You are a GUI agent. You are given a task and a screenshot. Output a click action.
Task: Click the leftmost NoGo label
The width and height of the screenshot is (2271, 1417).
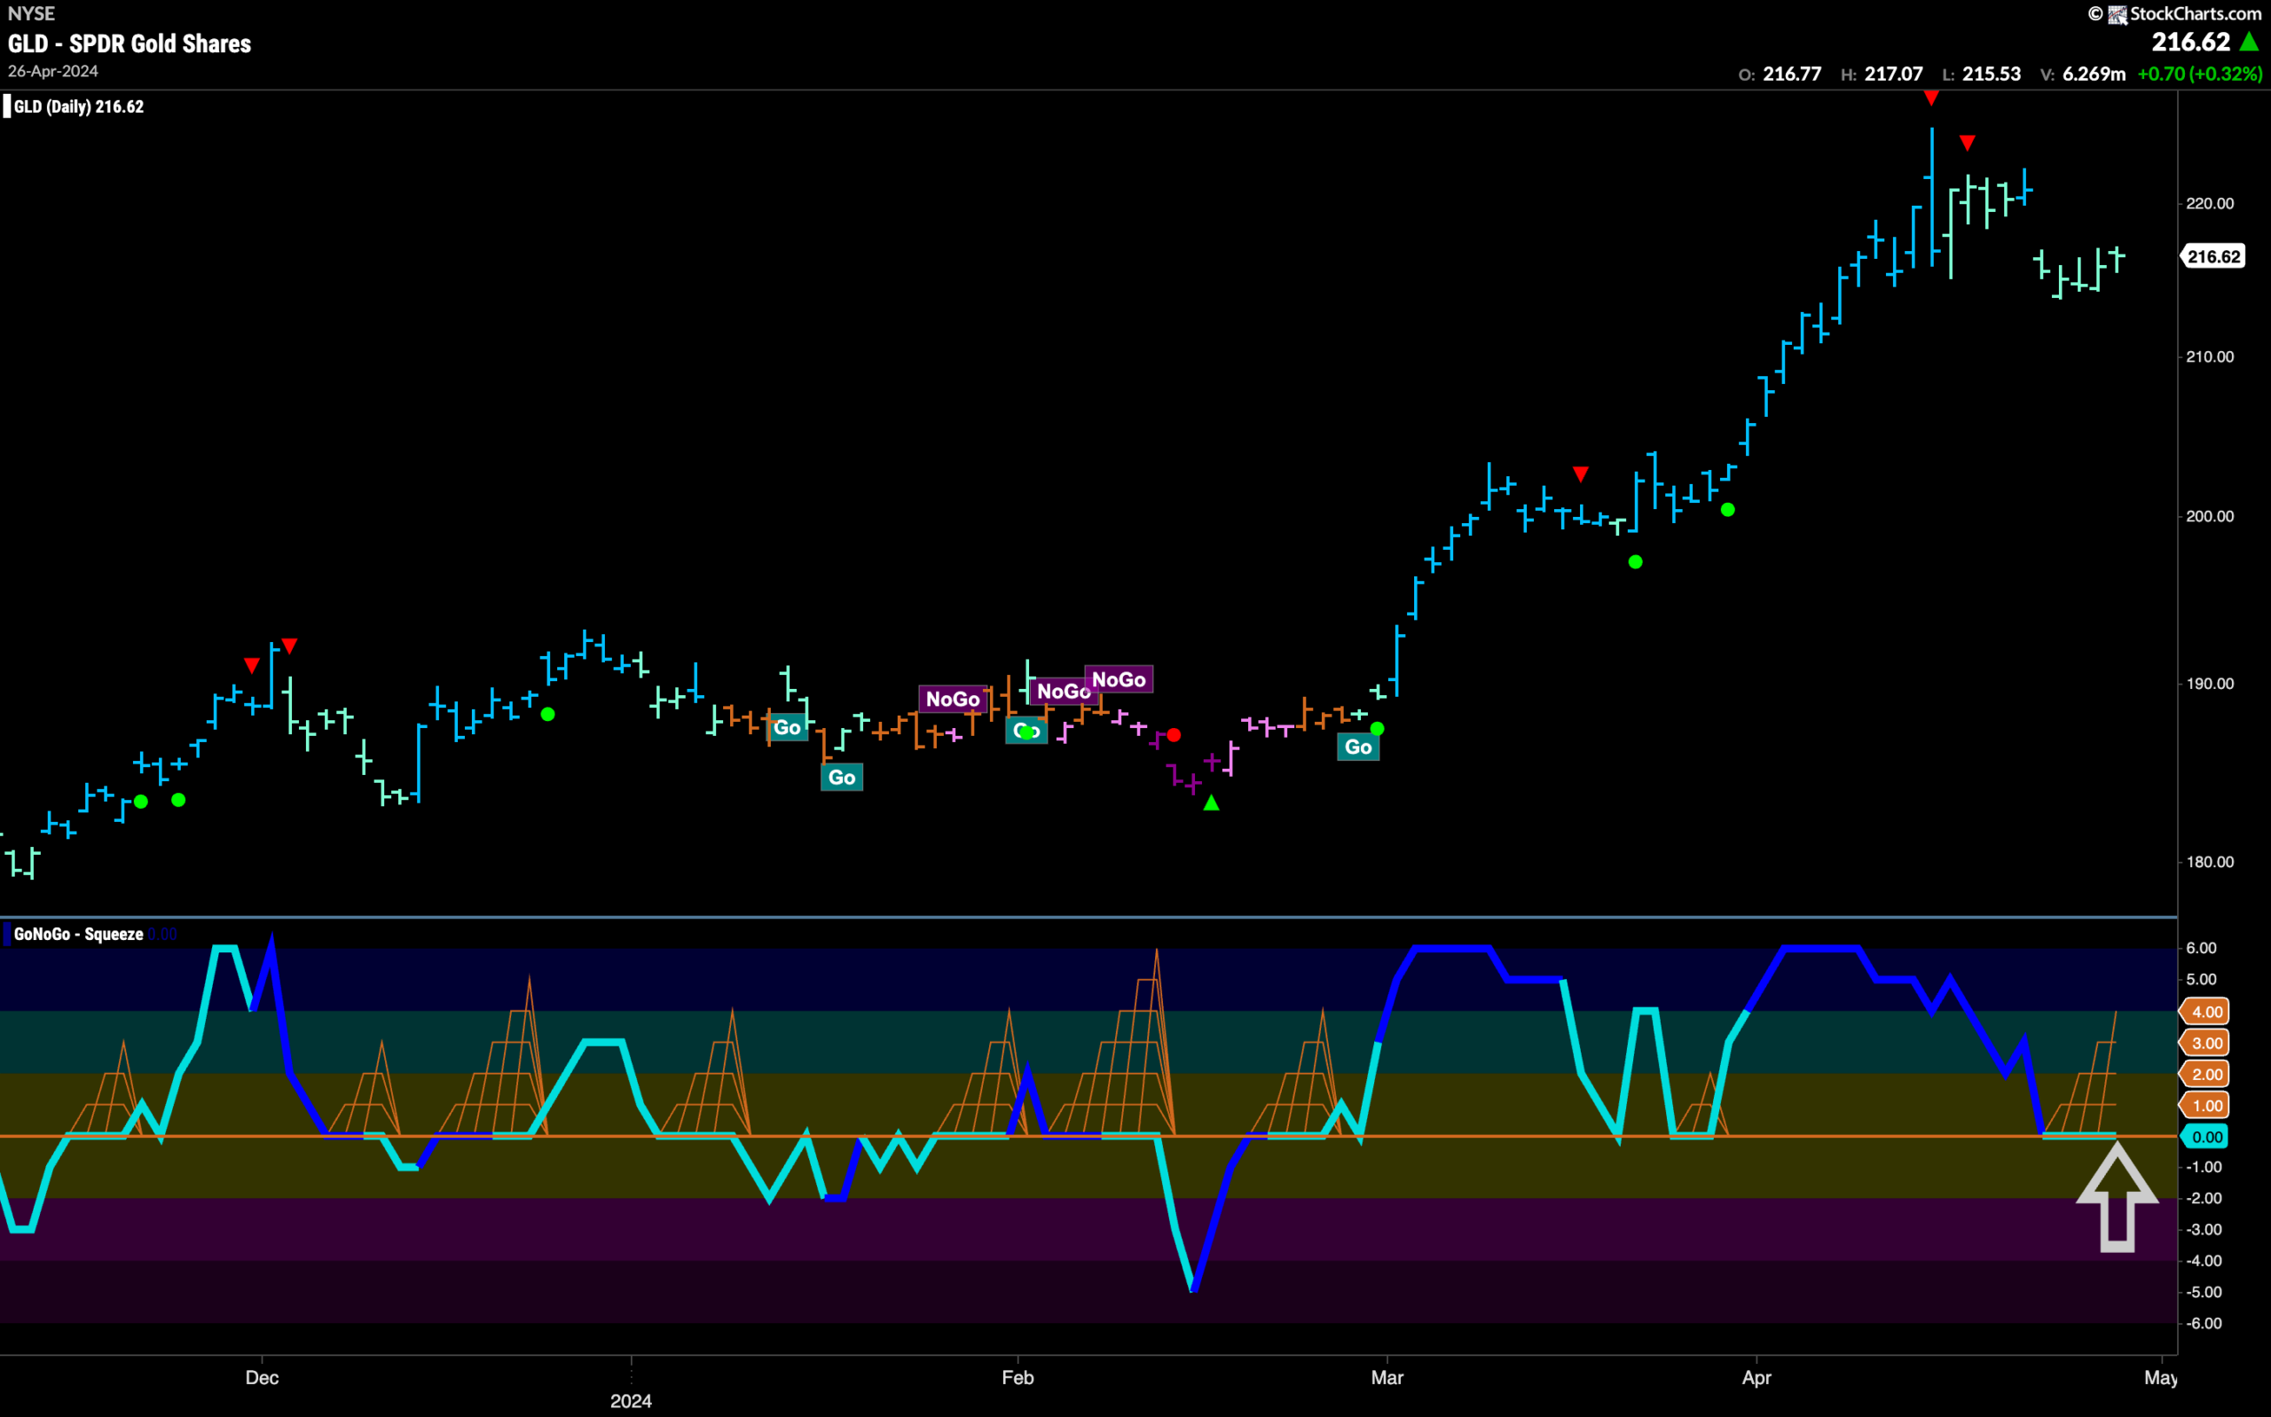954,699
